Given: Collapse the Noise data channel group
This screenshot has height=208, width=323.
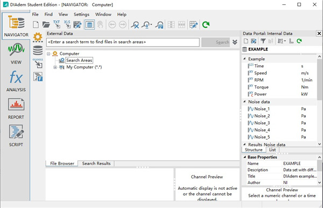Looking at the screenshot, I should pos(244,102).
